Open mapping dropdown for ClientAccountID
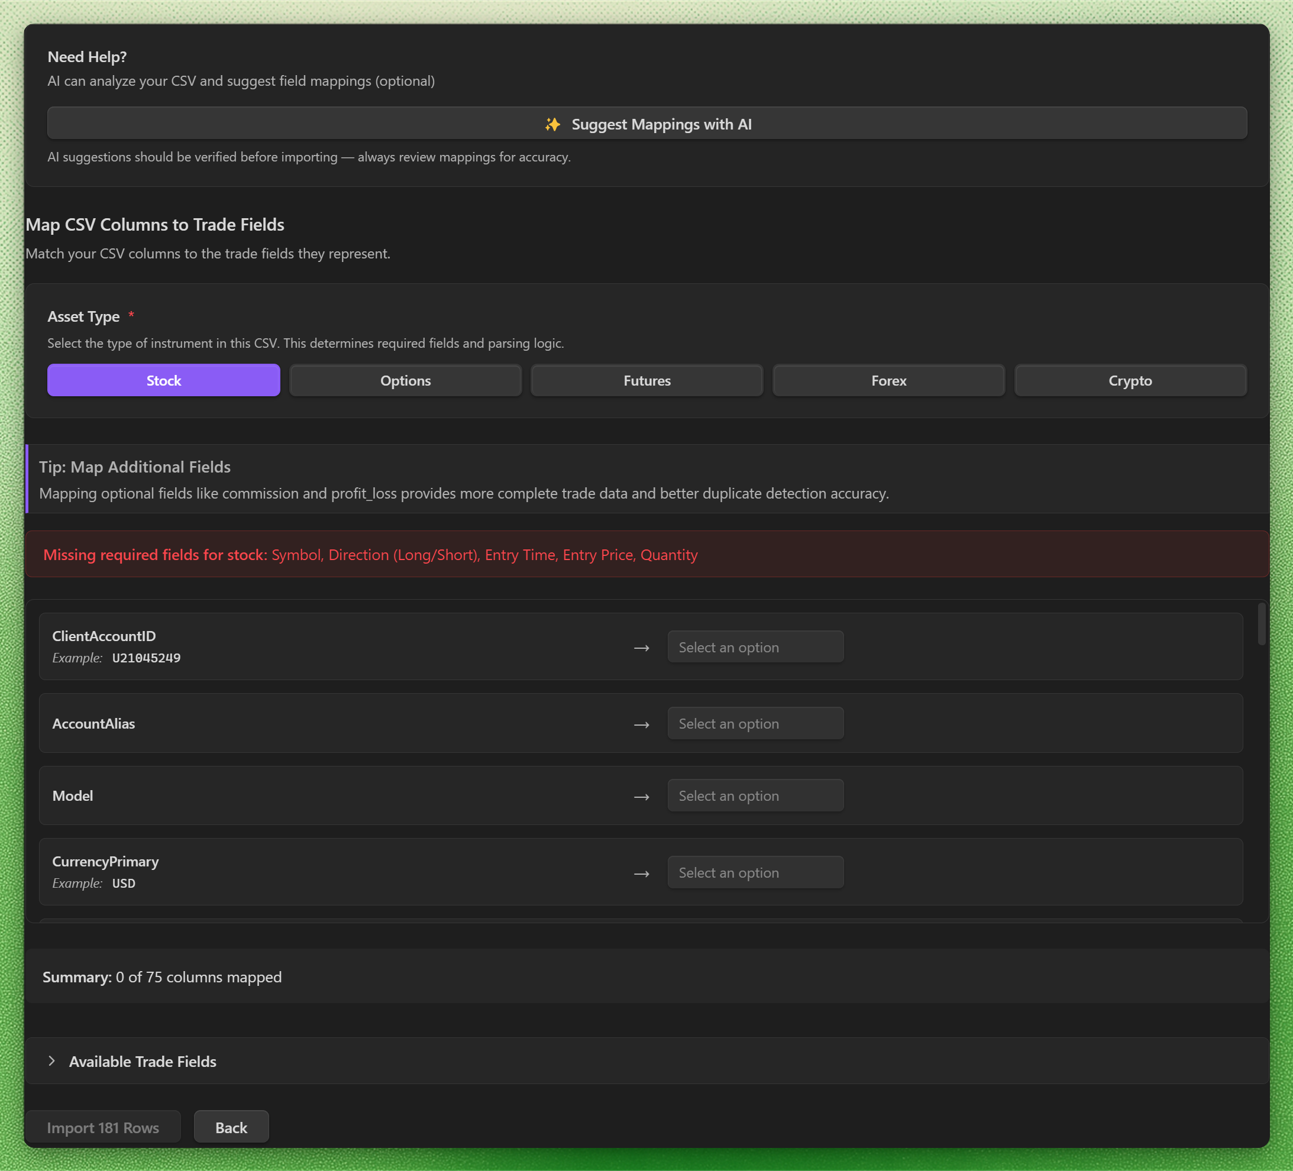The width and height of the screenshot is (1293, 1171). tap(755, 647)
